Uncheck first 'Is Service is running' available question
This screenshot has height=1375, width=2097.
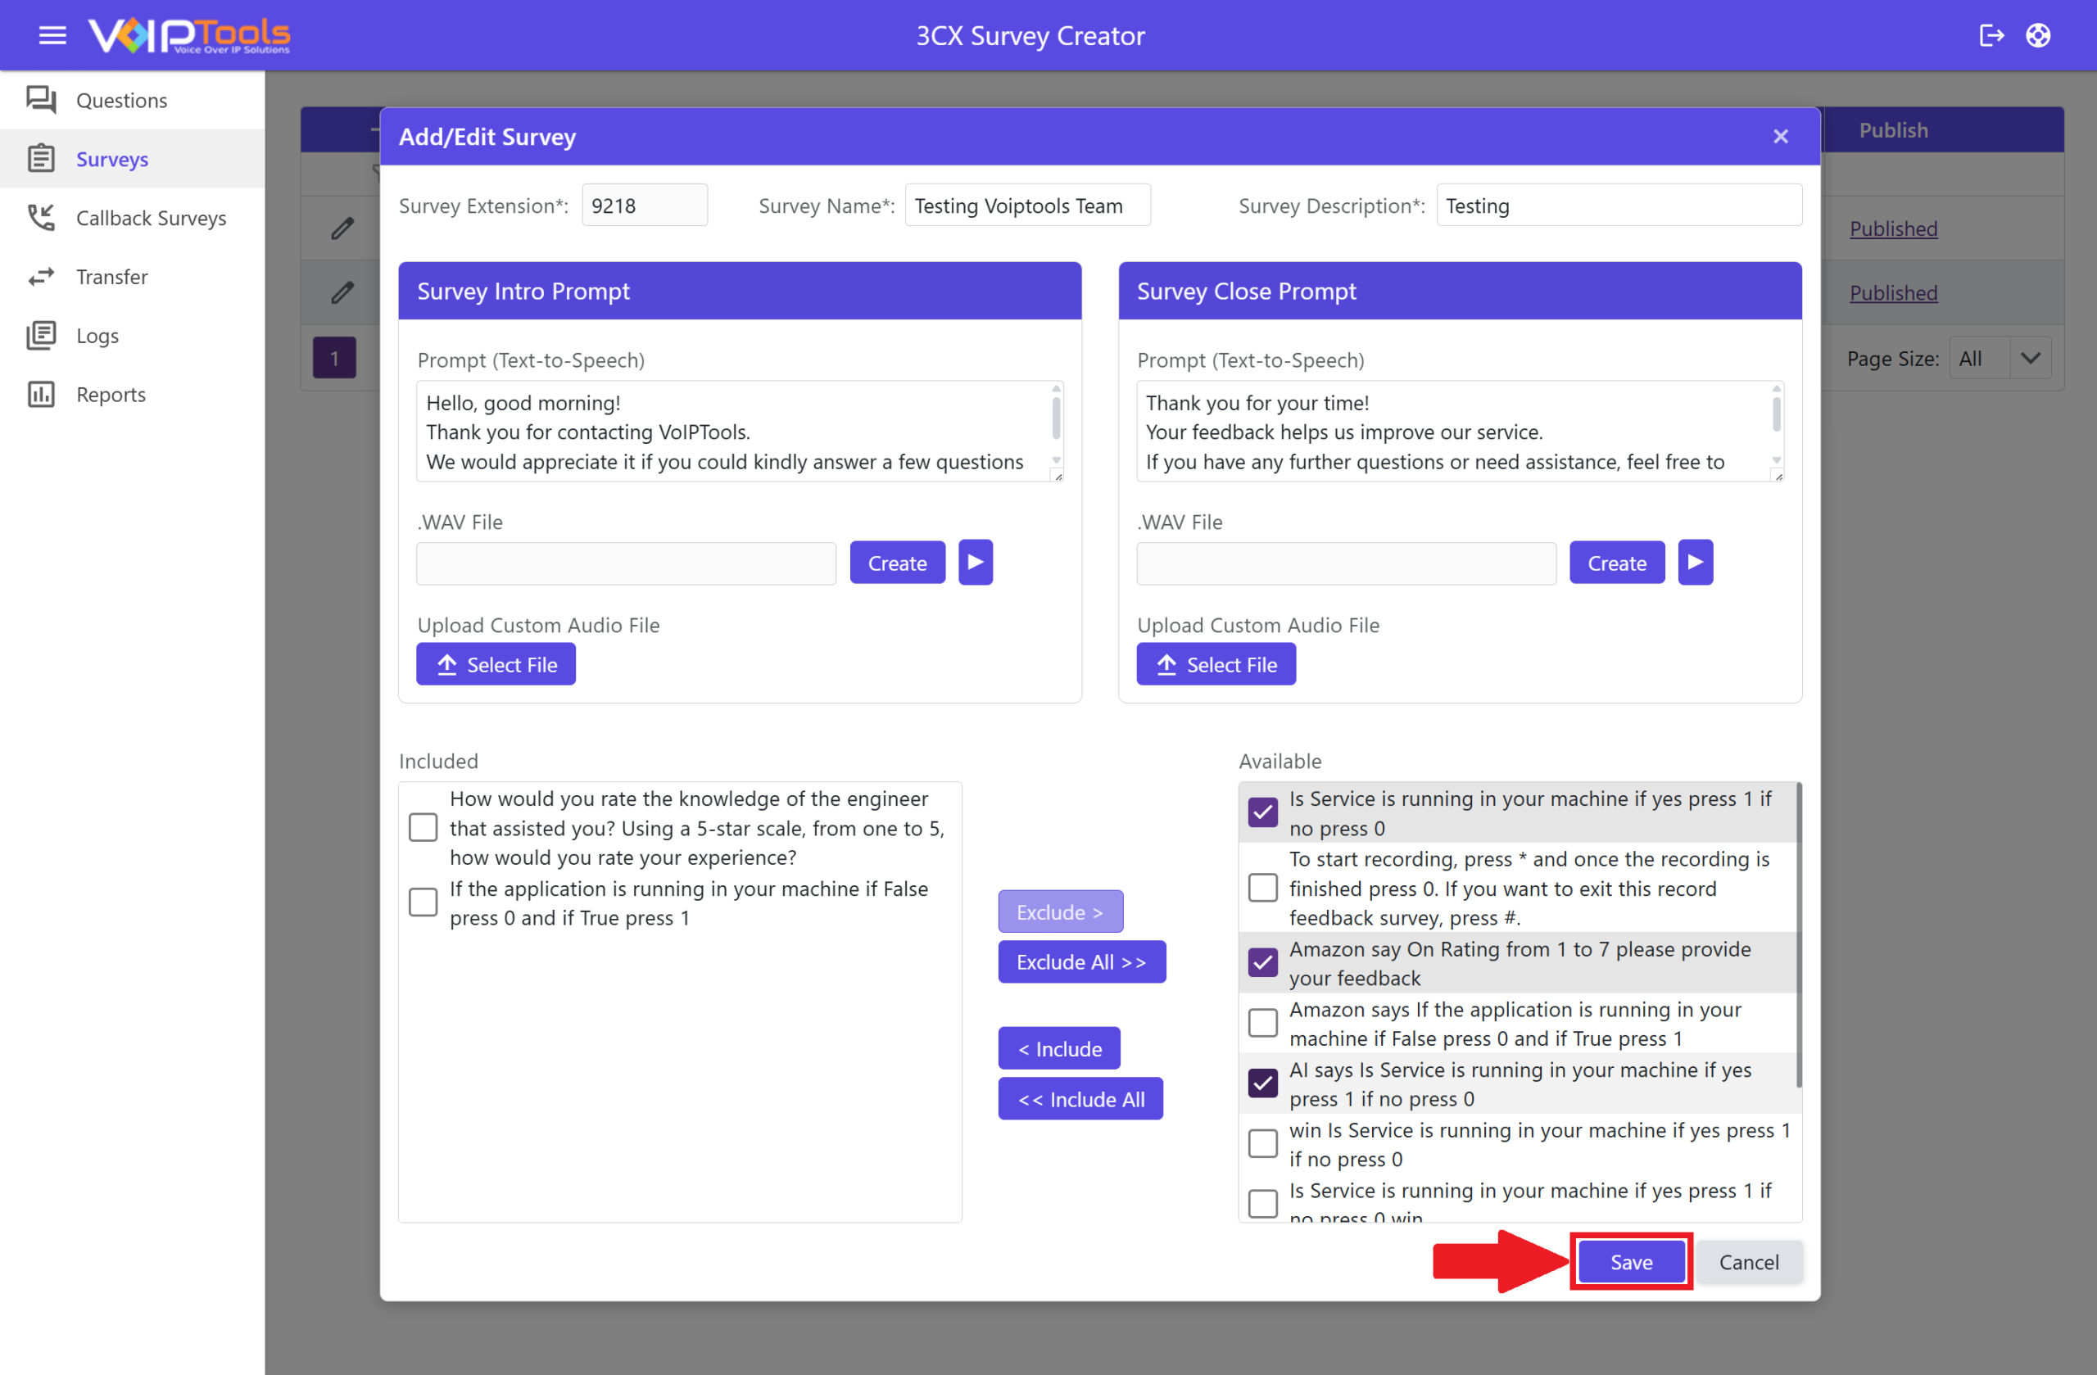click(x=1262, y=812)
